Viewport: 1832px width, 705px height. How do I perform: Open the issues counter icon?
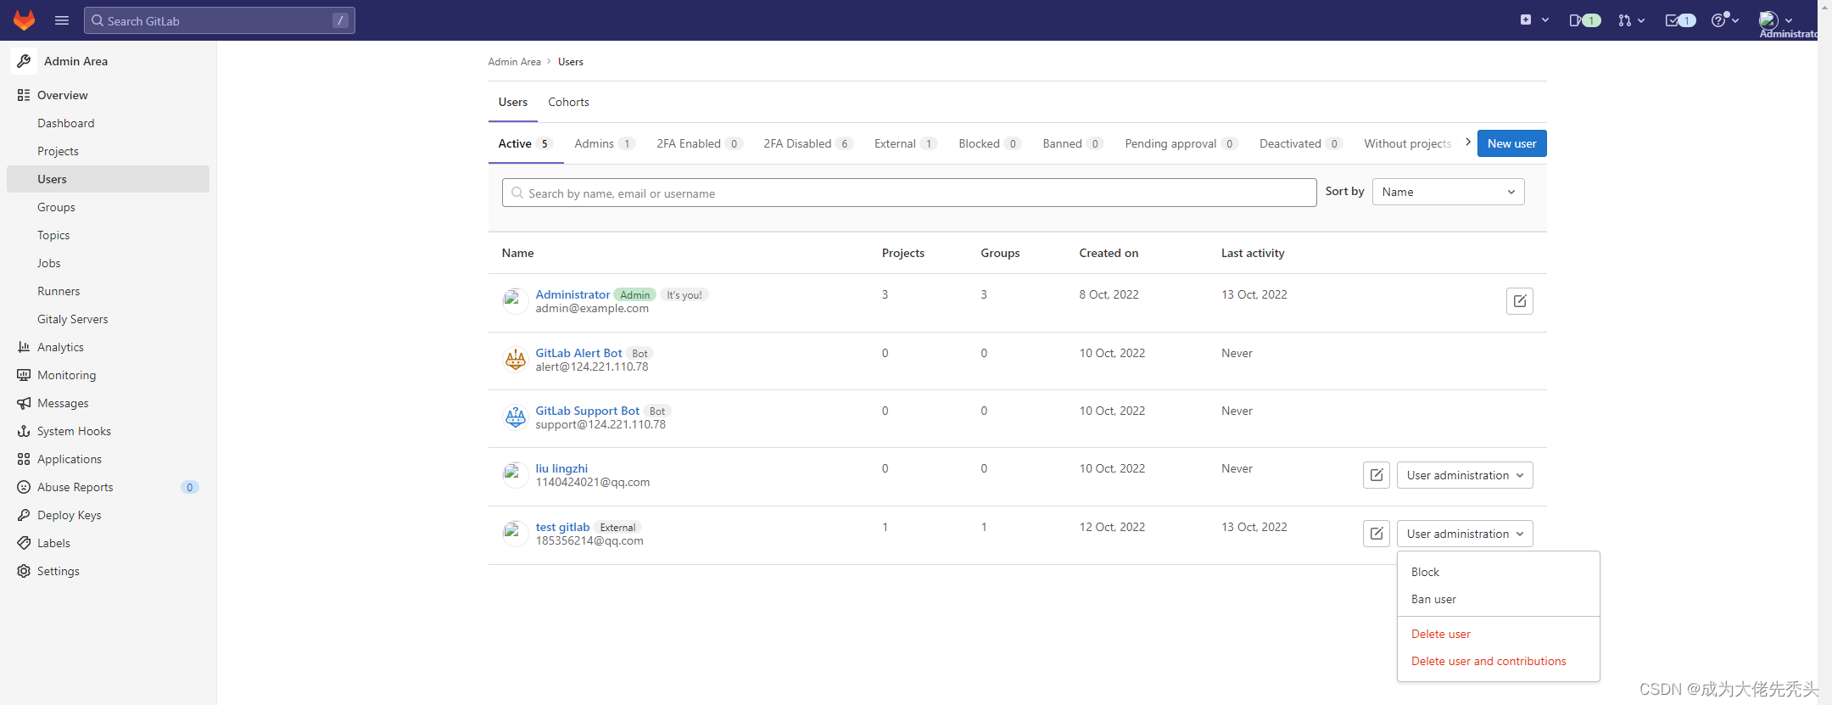(x=1584, y=20)
